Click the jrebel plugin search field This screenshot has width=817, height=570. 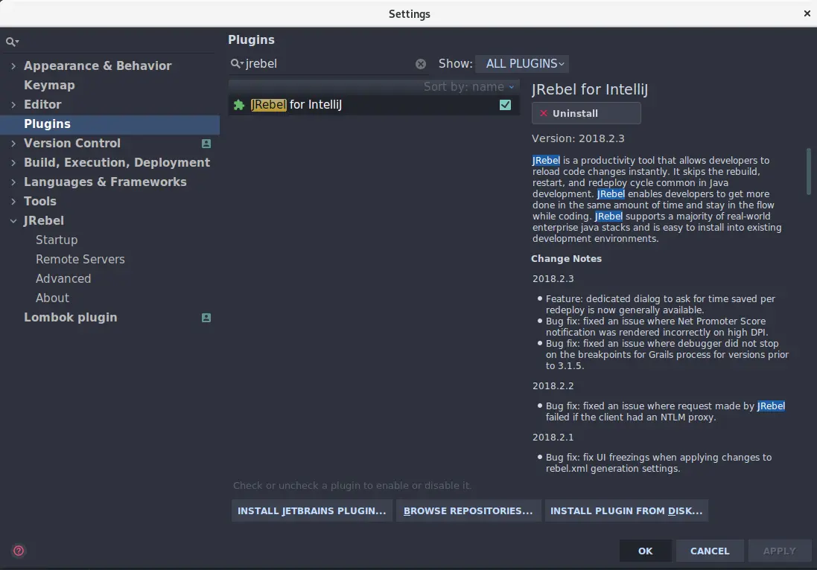click(x=328, y=64)
